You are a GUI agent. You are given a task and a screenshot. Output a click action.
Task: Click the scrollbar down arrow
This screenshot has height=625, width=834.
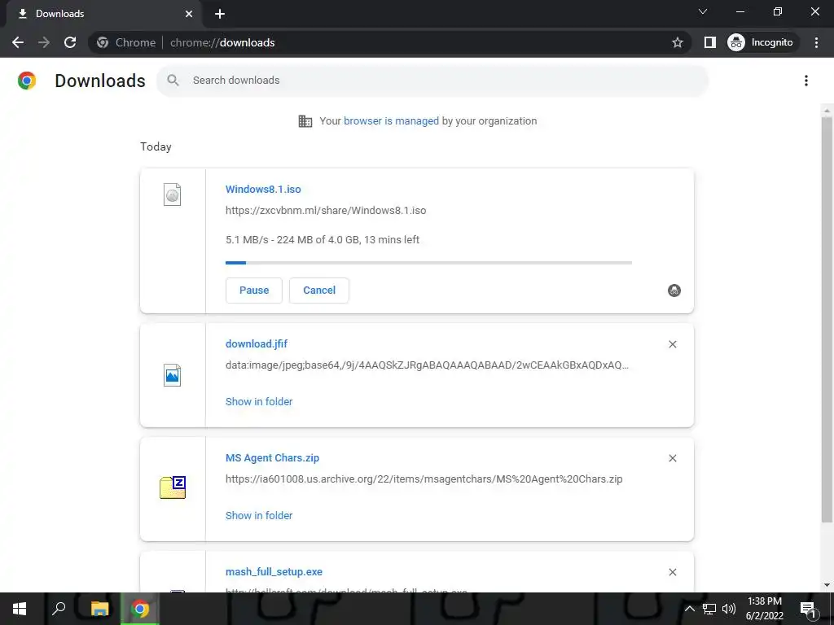[827, 585]
